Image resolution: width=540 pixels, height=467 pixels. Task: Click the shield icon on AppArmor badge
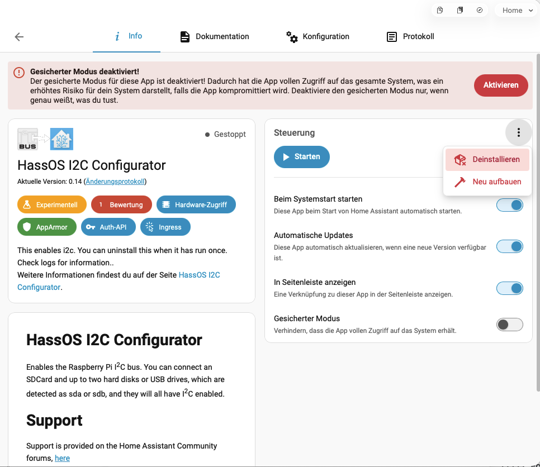tap(27, 227)
